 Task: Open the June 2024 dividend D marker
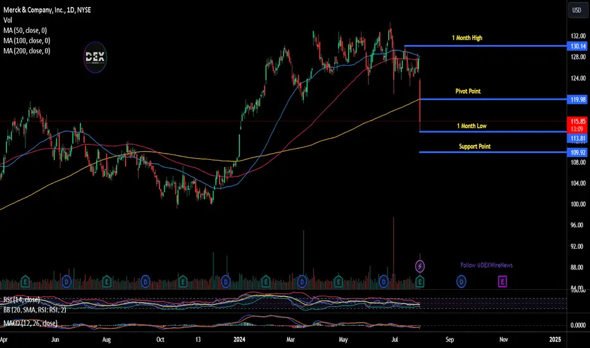coord(384,281)
